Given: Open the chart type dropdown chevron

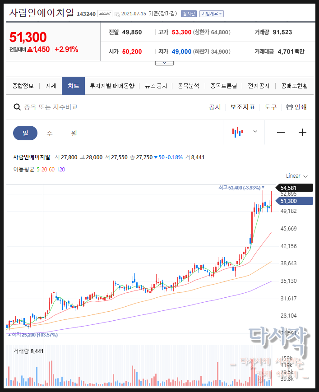Looking at the screenshot, I should click(255, 132).
